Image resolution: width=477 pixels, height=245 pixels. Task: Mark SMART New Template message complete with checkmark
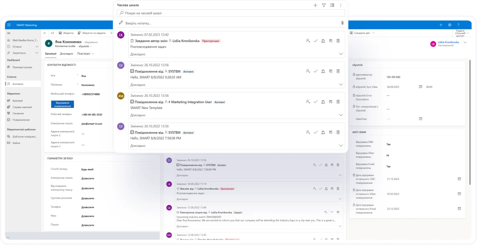pos(315,102)
